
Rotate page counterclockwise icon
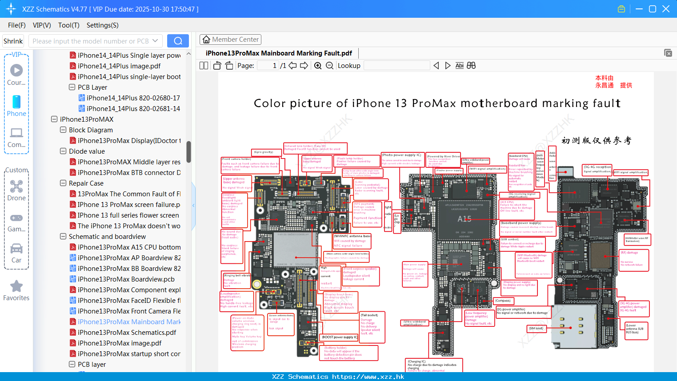tap(217, 65)
